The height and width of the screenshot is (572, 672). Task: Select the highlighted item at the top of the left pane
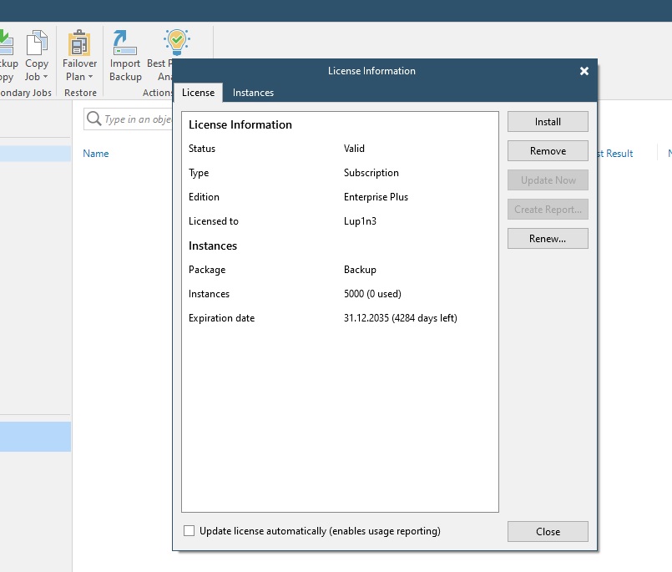[x=35, y=154]
